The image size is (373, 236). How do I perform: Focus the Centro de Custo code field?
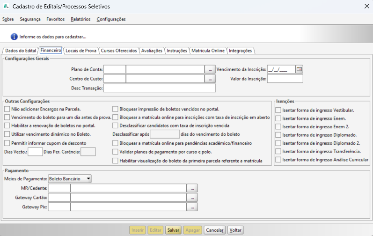point(115,79)
